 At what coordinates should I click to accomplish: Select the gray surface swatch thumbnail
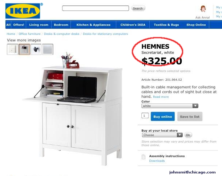click(48, 49)
